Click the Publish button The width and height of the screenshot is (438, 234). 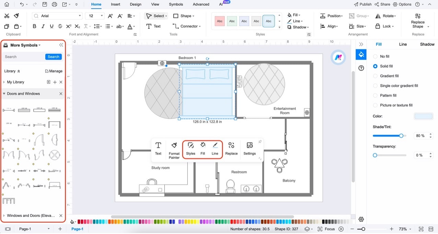point(363,4)
